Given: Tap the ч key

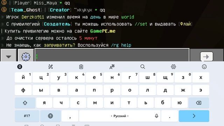Looking at the screenshot, I should (61, 103).
